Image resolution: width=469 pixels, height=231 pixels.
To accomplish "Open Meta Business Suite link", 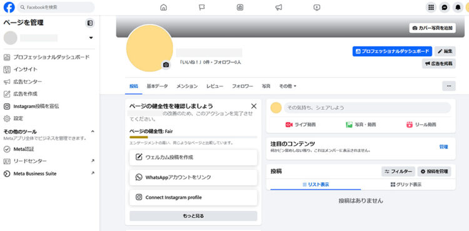I will [49, 174].
